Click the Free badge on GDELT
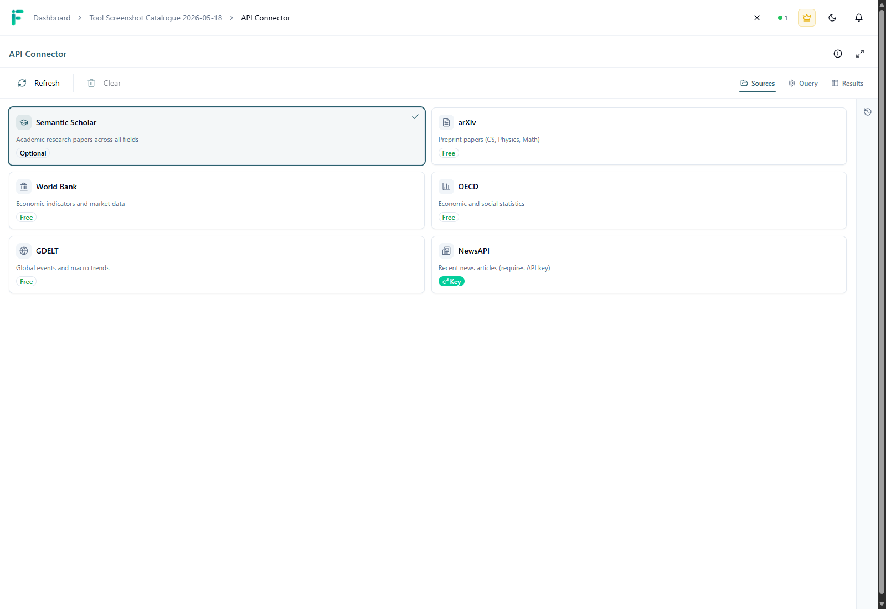886x609 pixels. 27,282
